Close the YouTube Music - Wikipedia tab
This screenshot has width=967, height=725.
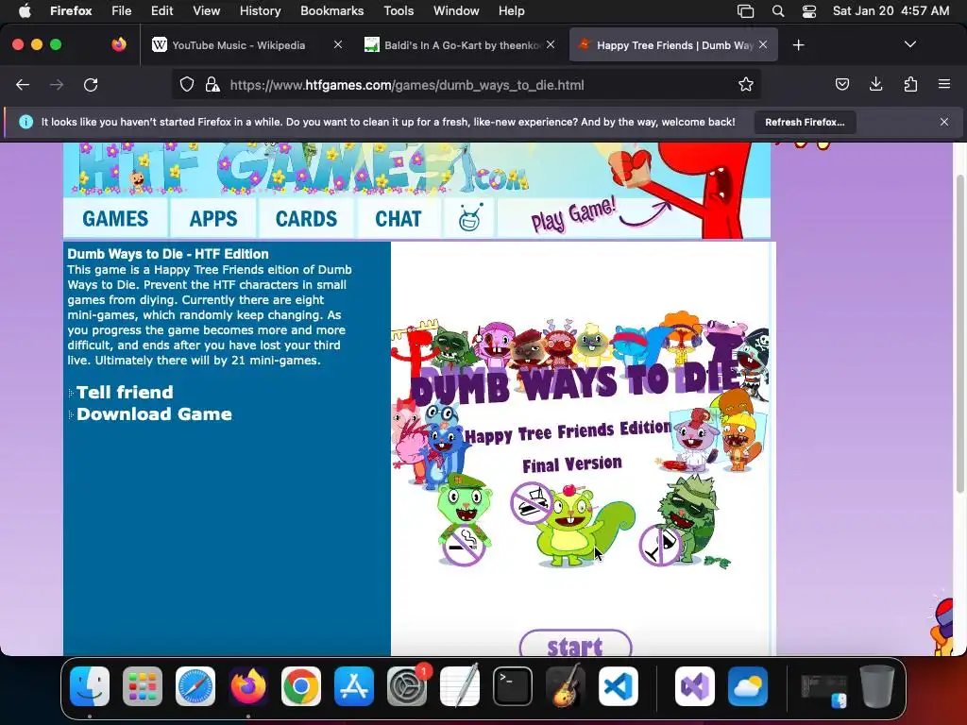tap(337, 45)
